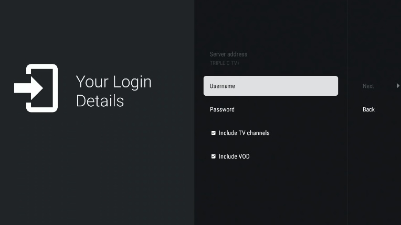The width and height of the screenshot is (401, 225).
Task: Toggle the Include TV channels checkbox
Action: pyautogui.click(x=214, y=133)
